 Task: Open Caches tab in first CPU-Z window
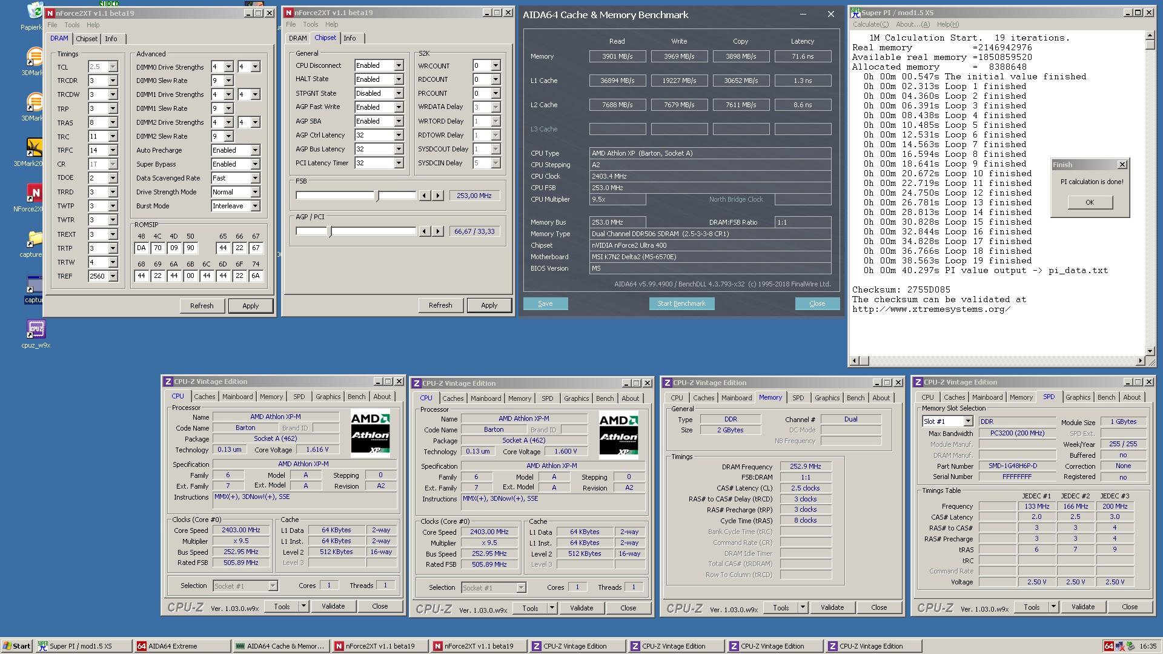pos(204,397)
